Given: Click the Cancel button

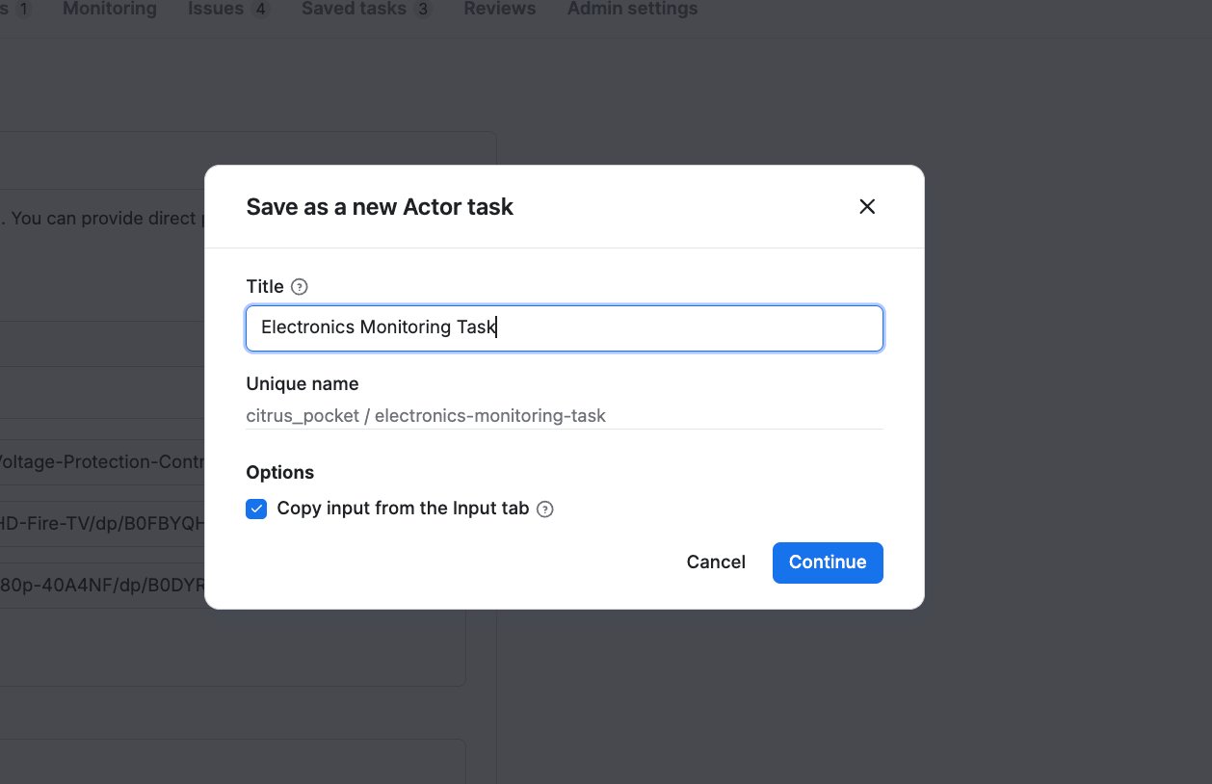Looking at the screenshot, I should pos(716,562).
